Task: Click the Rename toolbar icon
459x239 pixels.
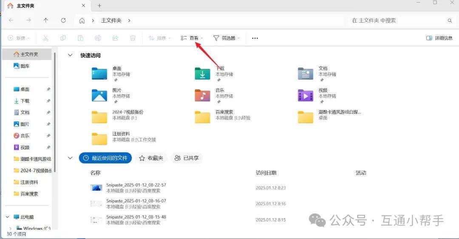Action: pyautogui.click(x=98, y=38)
